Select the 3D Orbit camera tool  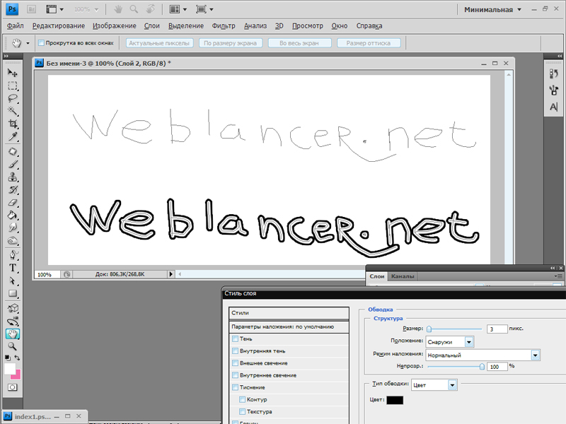coord(13,322)
